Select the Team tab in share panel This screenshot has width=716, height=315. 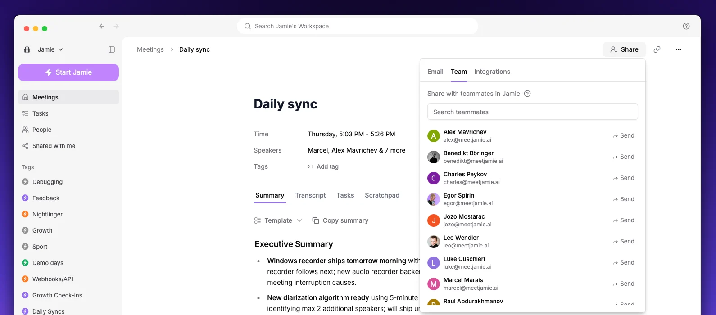tap(459, 72)
